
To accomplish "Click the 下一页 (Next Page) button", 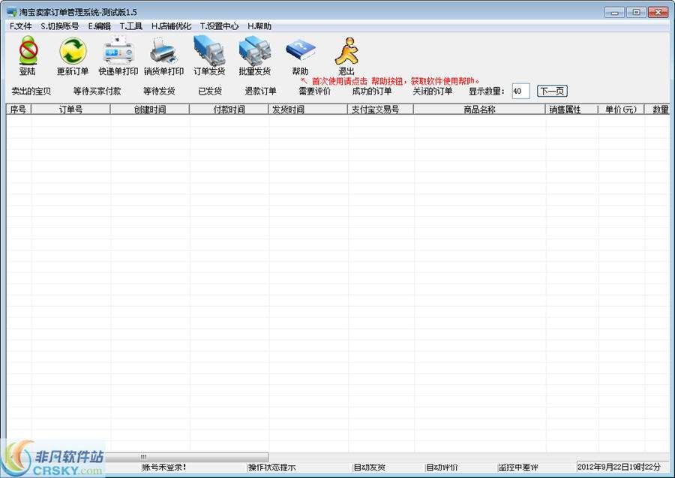I will point(551,91).
